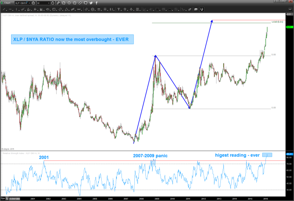294x201 pixels.
Task: Open the Dyn dropdown at bottom left
Action: coord(5,198)
